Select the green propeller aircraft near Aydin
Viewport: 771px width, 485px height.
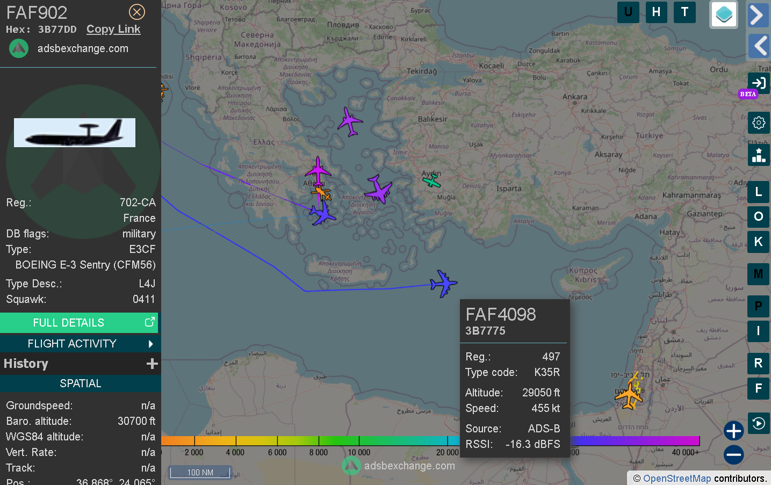[x=431, y=181]
